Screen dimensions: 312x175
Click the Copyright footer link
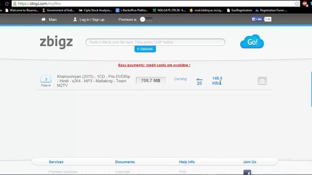click(122, 172)
